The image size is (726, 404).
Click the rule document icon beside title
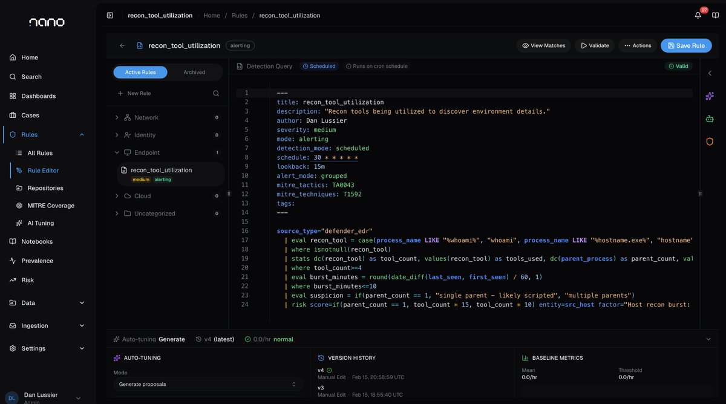pos(140,45)
